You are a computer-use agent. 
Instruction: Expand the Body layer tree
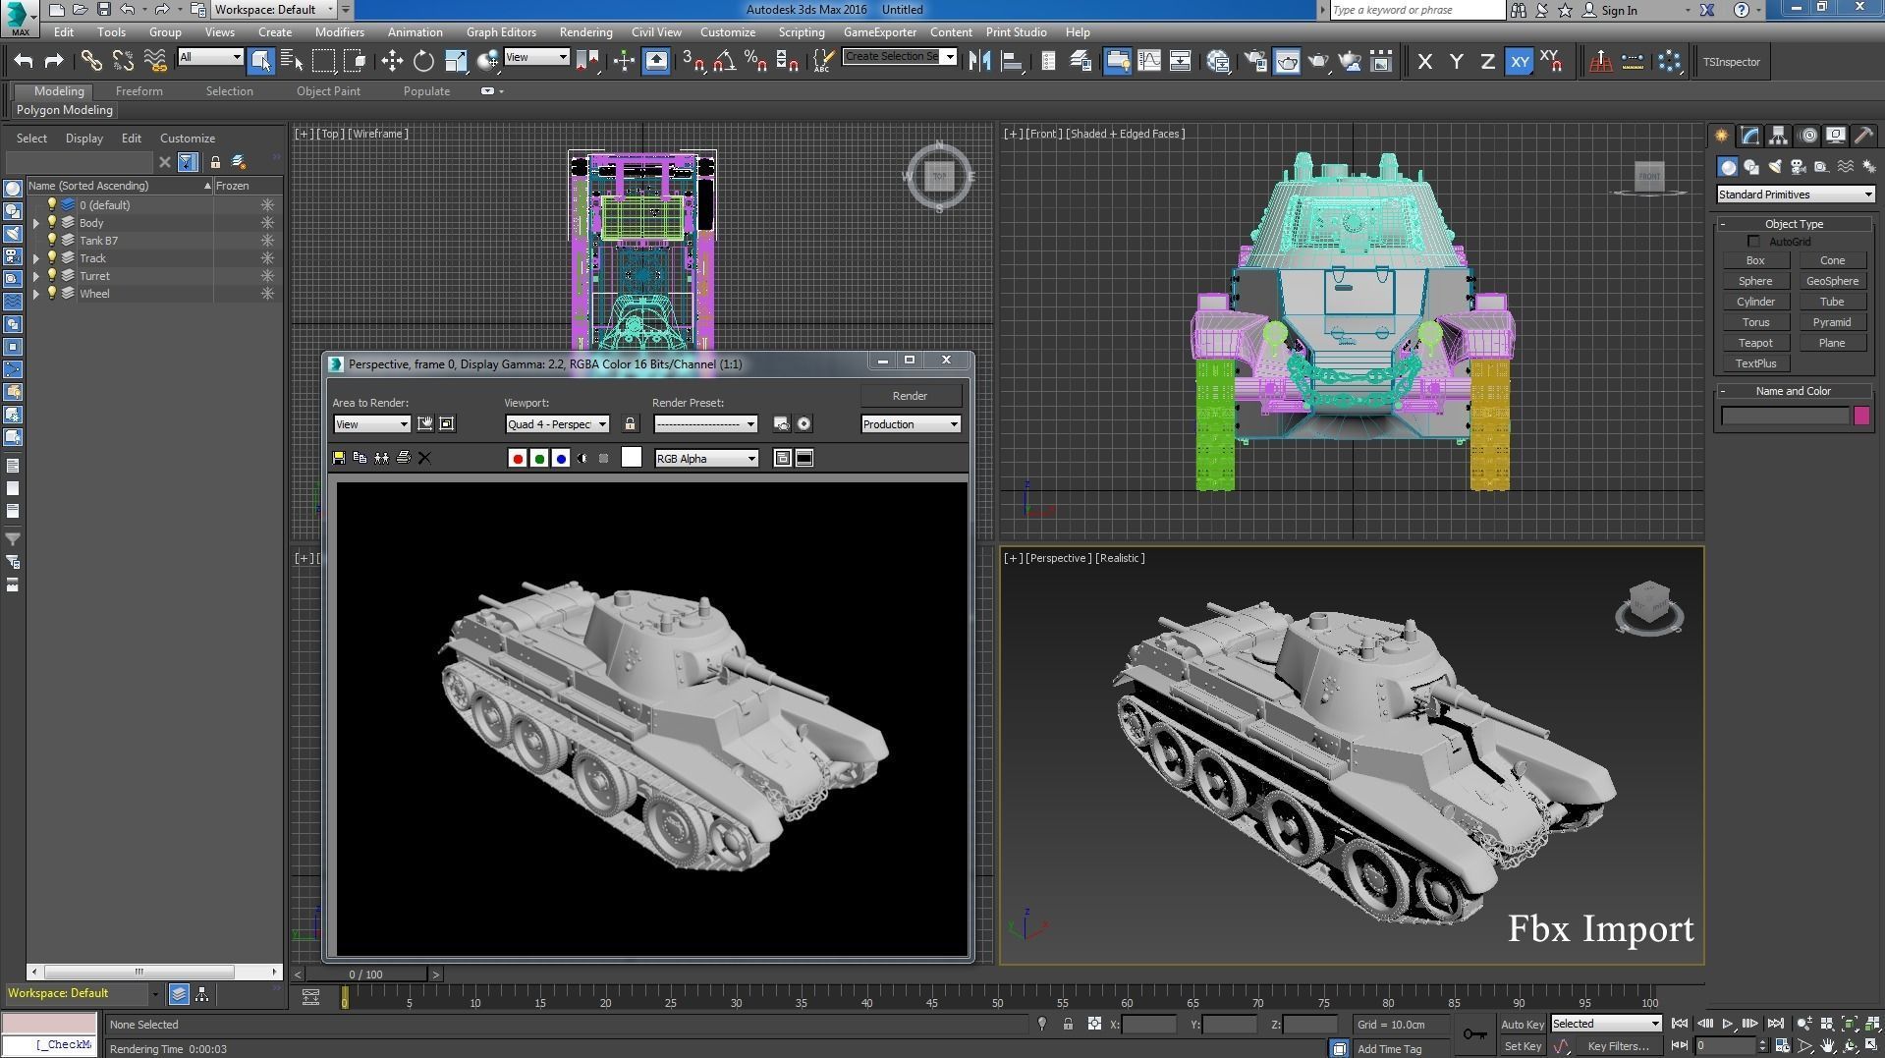pyautogui.click(x=36, y=223)
